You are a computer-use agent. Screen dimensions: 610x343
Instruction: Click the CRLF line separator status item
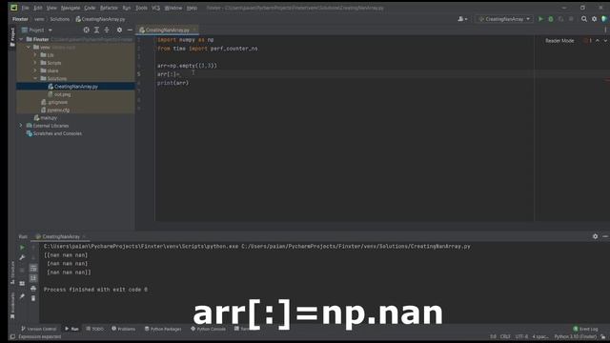(x=505, y=336)
